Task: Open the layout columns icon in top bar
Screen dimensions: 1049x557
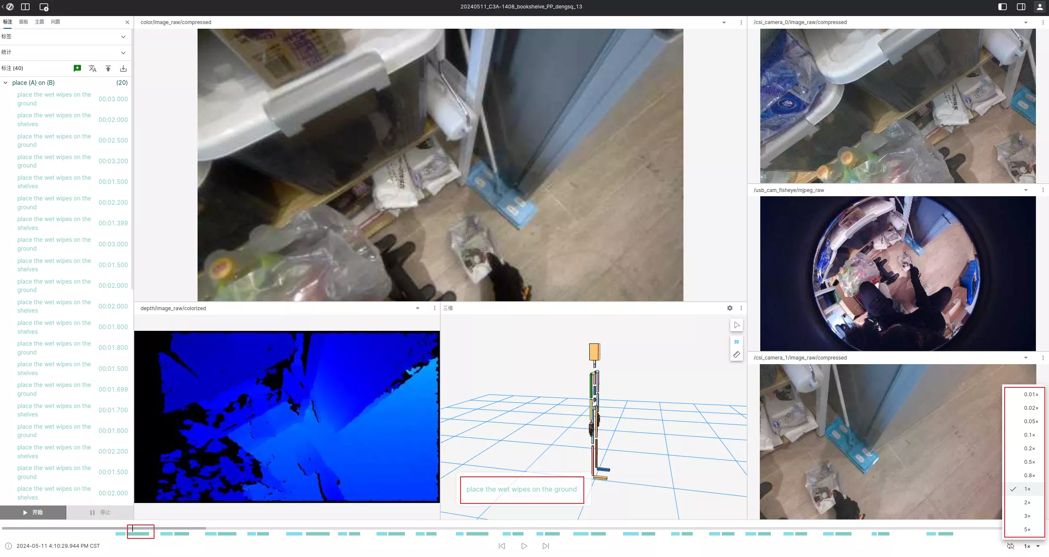Action: 25,7
